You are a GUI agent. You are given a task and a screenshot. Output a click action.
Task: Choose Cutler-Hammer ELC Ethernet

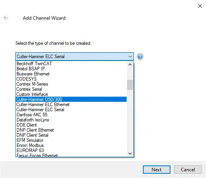point(71,105)
